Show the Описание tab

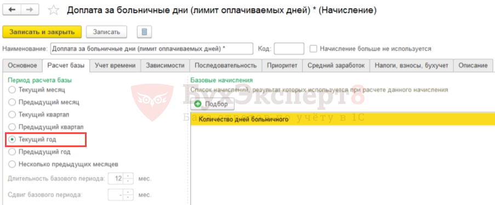[x=473, y=66]
